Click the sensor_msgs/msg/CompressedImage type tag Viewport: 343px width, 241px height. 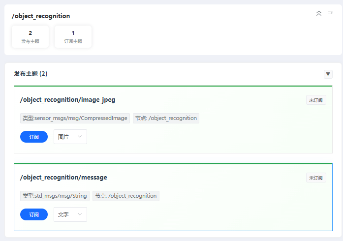coord(75,118)
